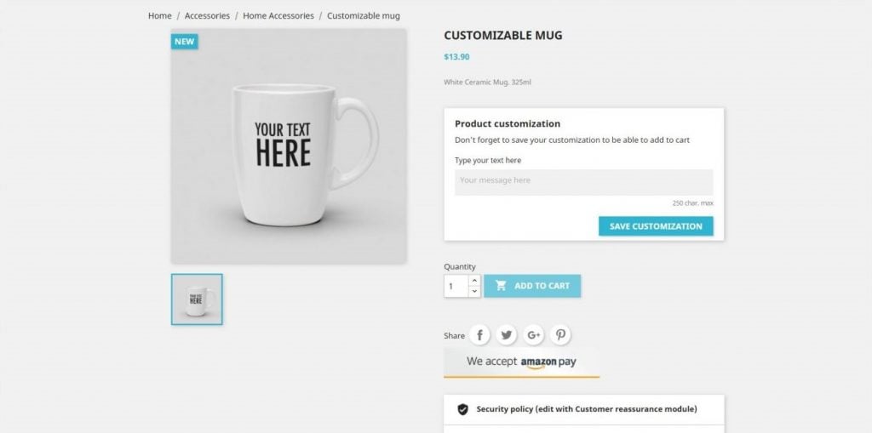Increase quantity with the up arrow
This screenshot has height=433, width=872.
click(474, 280)
